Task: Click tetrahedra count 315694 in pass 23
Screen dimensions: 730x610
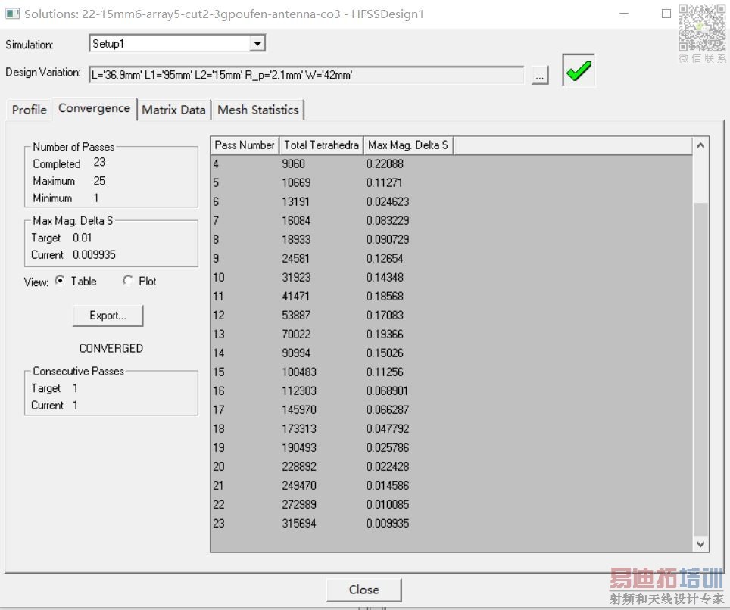Action: click(299, 524)
